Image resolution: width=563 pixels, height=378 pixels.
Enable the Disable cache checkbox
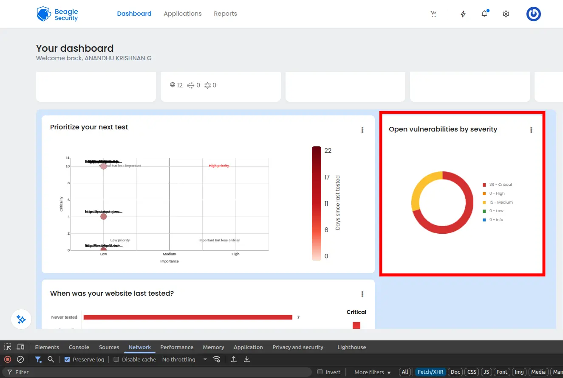click(116, 359)
